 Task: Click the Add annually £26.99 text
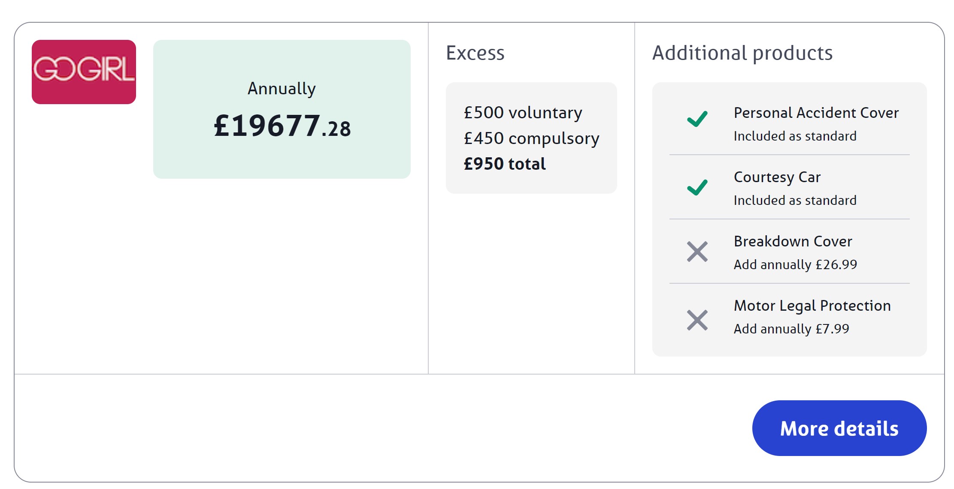[x=795, y=264]
